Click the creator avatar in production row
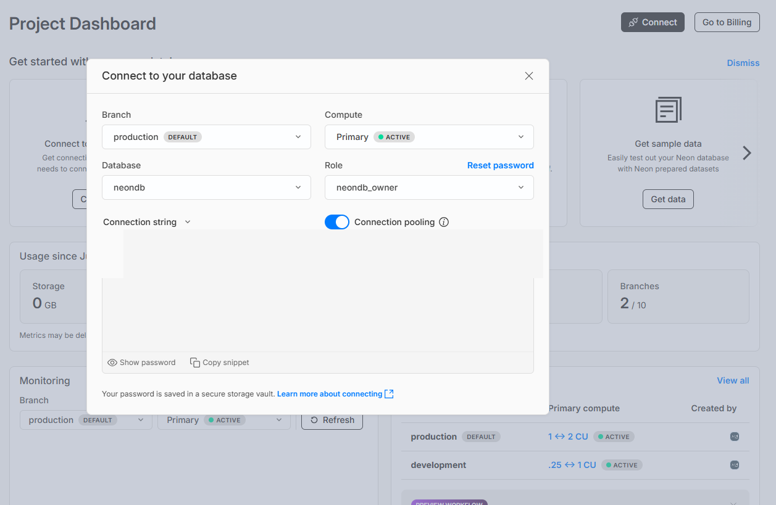The image size is (776, 505). [735, 437]
